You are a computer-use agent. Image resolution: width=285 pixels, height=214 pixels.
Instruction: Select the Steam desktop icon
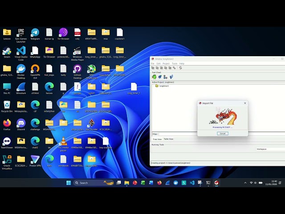coord(7,52)
